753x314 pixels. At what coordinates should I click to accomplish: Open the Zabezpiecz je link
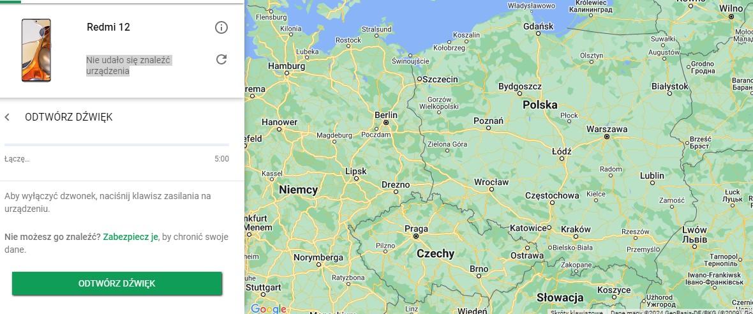coord(131,237)
